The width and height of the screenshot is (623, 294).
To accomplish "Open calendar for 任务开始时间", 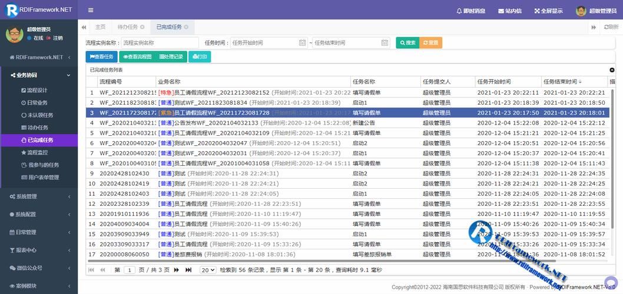I will click(302, 43).
